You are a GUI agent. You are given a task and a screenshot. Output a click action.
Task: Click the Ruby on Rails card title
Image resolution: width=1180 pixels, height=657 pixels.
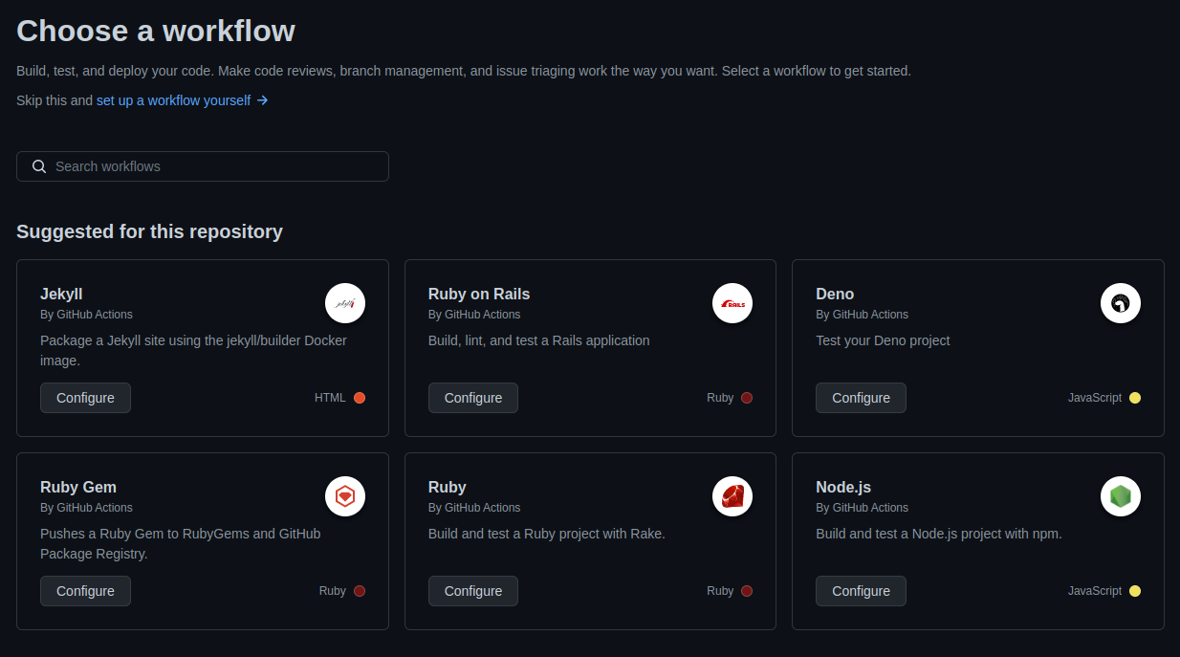[x=479, y=295]
